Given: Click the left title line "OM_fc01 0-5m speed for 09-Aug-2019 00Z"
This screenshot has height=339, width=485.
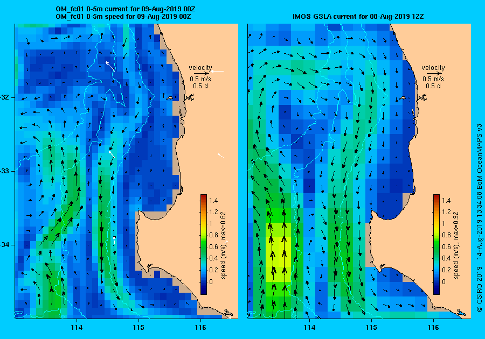Looking at the screenshot, I should click(123, 16).
